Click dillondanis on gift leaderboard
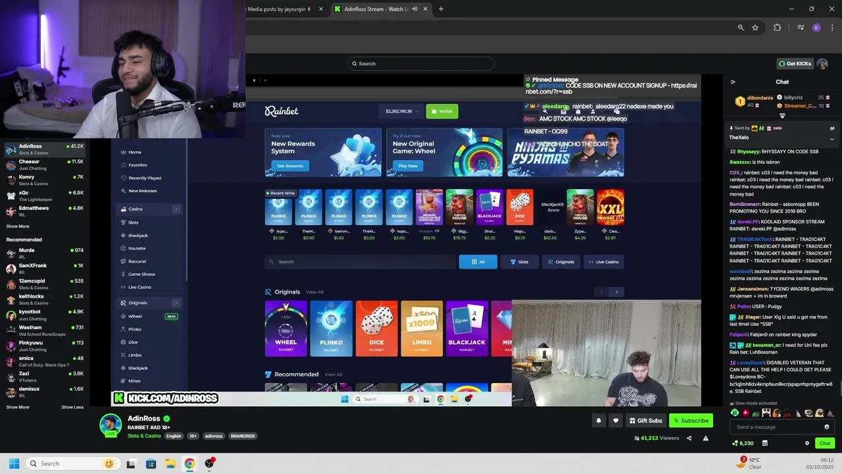This screenshot has width=842, height=474. [x=760, y=97]
